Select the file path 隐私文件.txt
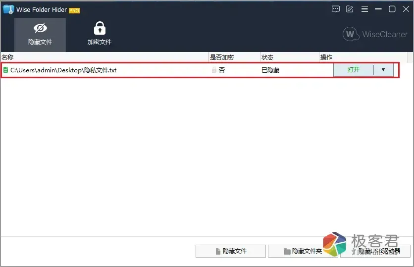The height and width of the screenshot is (267, 414). click(63, 70)
